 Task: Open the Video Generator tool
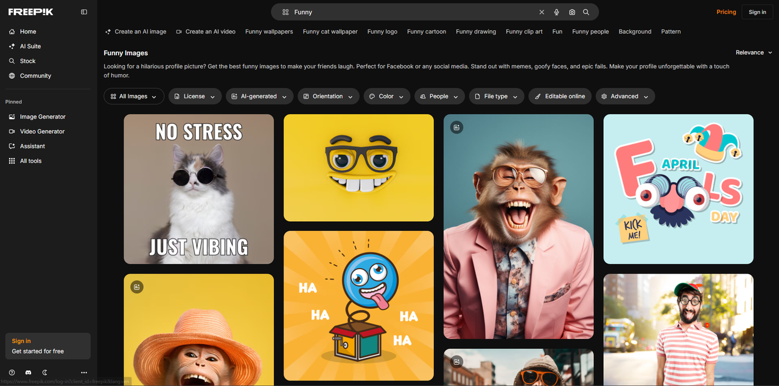point(42,131)
